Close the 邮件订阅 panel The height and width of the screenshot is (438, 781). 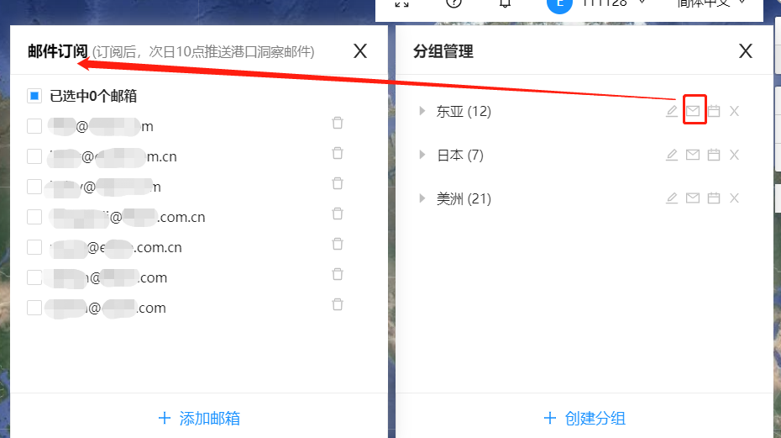[x=360, y=51]
